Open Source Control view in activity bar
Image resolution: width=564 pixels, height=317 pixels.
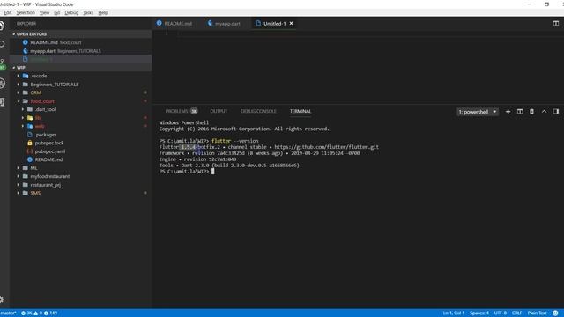pyautogui.click(x=2, y=64)
